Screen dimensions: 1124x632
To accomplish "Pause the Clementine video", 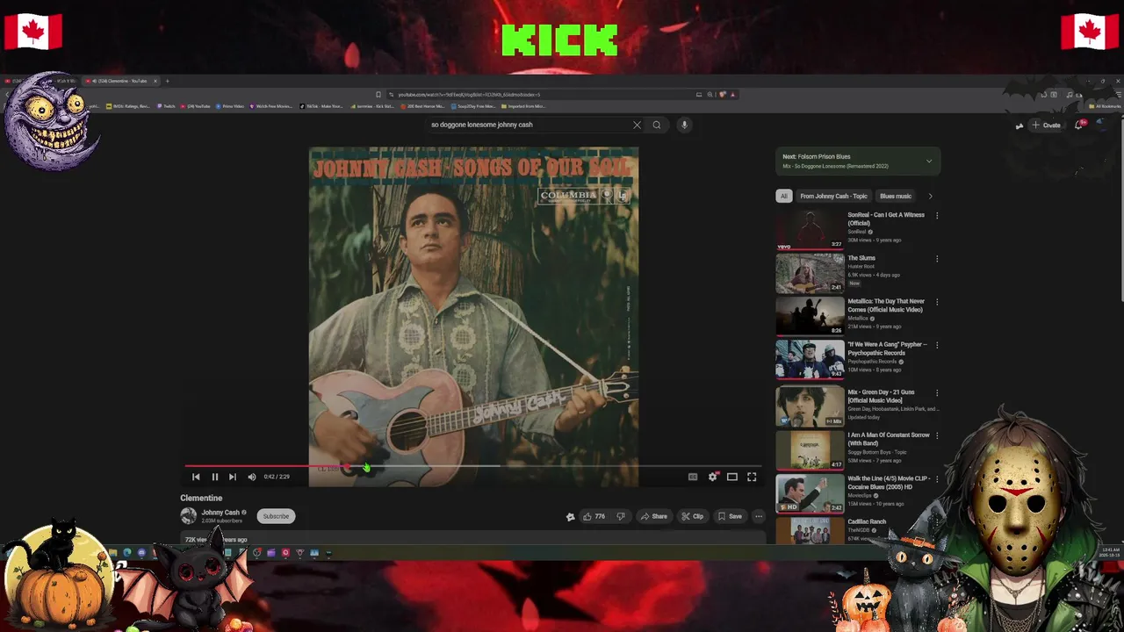I will (x=214, y=477).
